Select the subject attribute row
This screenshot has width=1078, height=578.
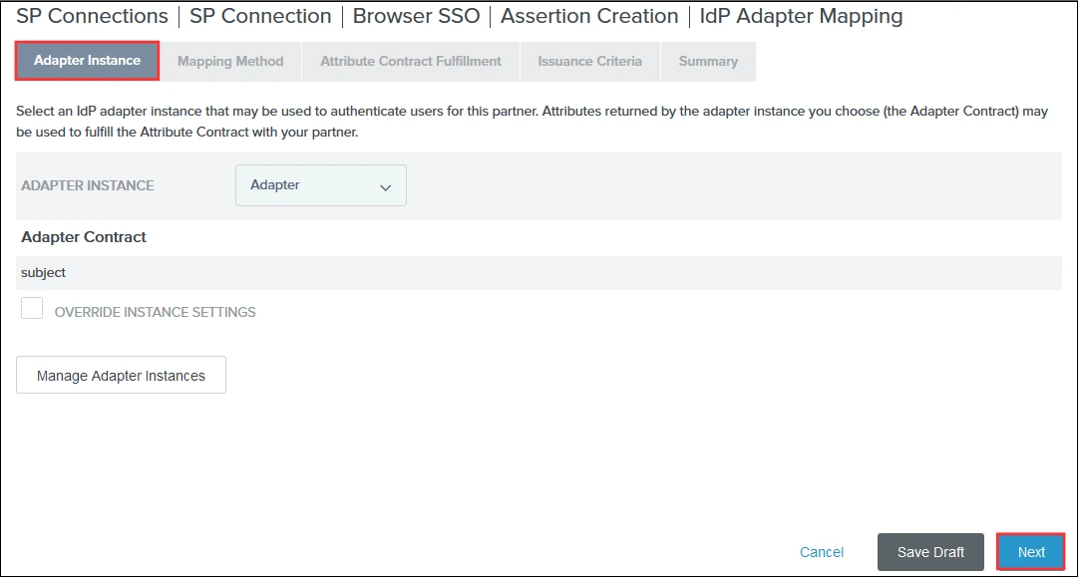[43, 273]
